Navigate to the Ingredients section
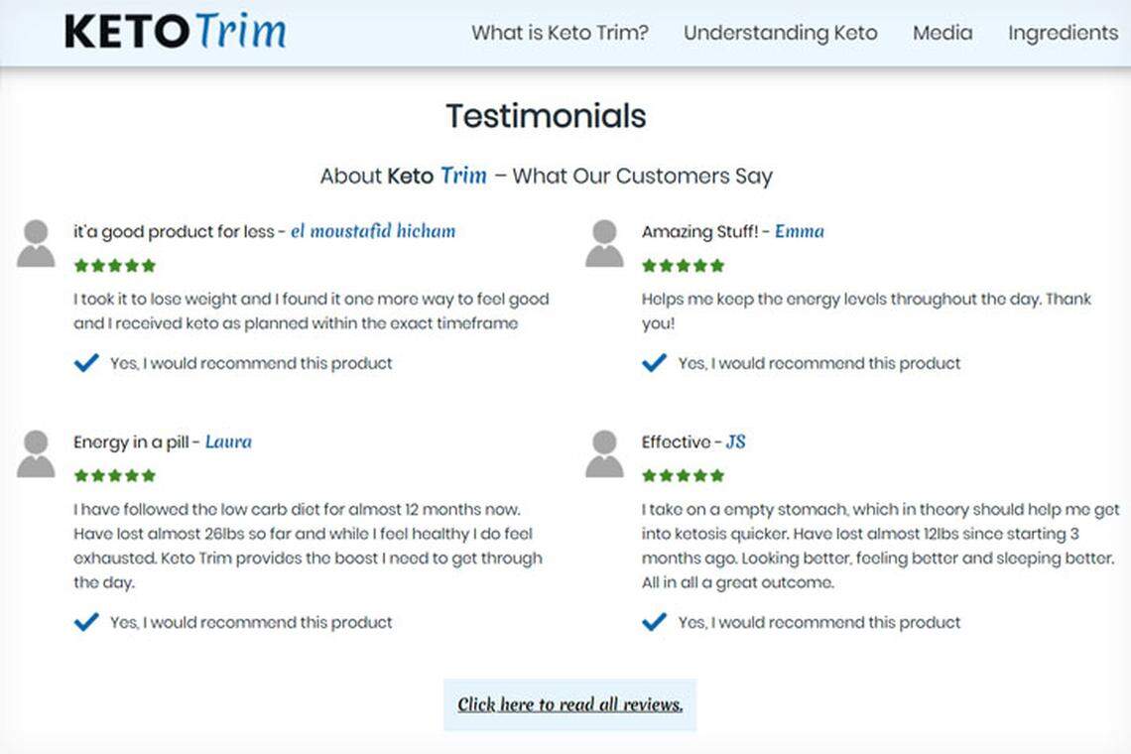The height and width of the screenshot is (754, 1131). coord(1063,33)
